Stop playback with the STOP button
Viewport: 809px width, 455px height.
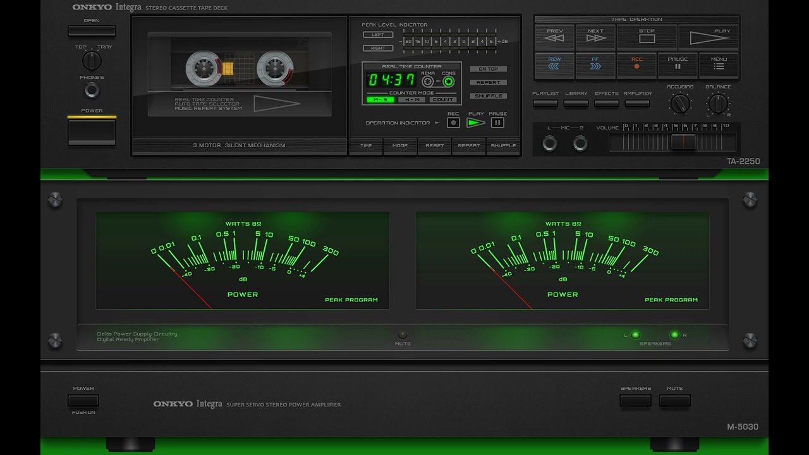click(x=647, y=38)
